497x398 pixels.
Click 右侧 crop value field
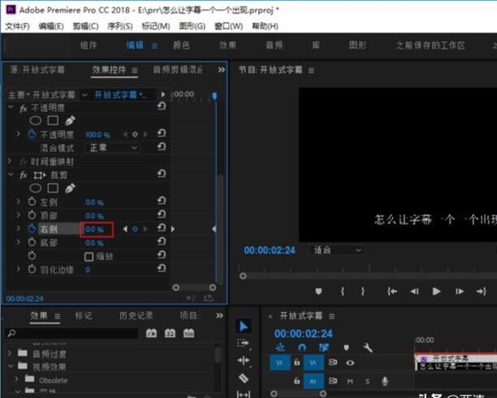click(94, 229)
